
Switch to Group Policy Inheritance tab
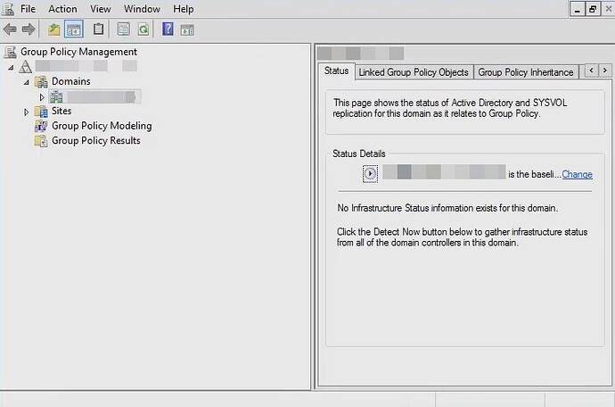tap(526, 72)
